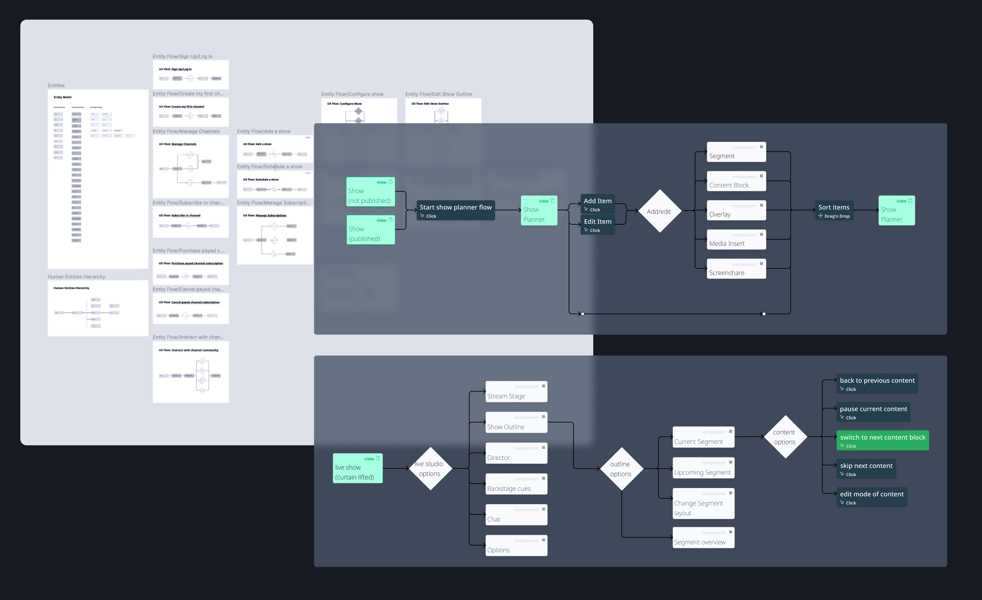
Task: Click component icon on Segment node
Action: click(762, 147)
